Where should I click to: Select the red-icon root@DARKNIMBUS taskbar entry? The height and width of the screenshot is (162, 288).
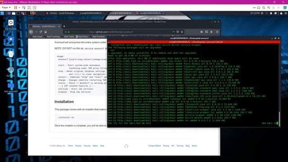151,13
